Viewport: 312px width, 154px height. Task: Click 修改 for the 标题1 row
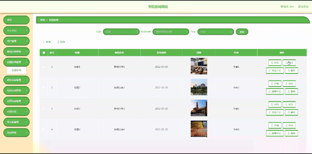click(289, 63)
